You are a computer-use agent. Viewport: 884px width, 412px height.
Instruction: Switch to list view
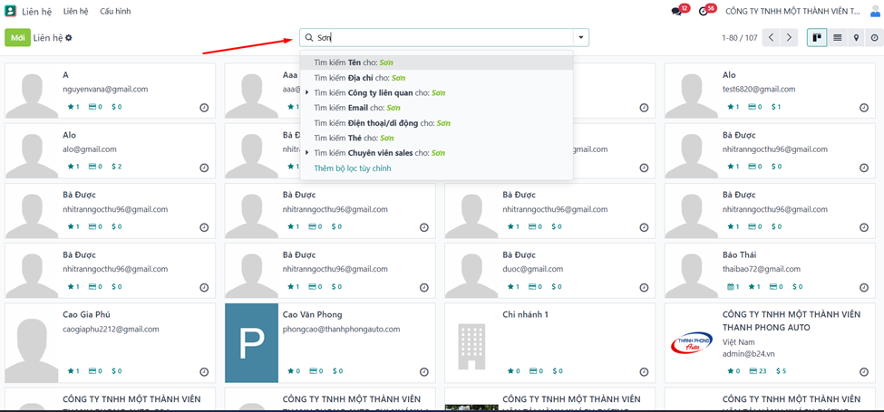[837, 38]
